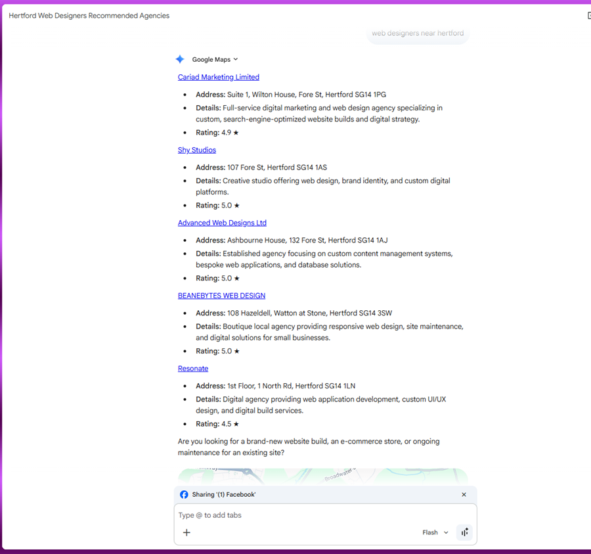Open the Advanced Web Designs Ltd link
The height and width of the screenshot is (554, 591).
pyautogui.click(x=222, y=223)
